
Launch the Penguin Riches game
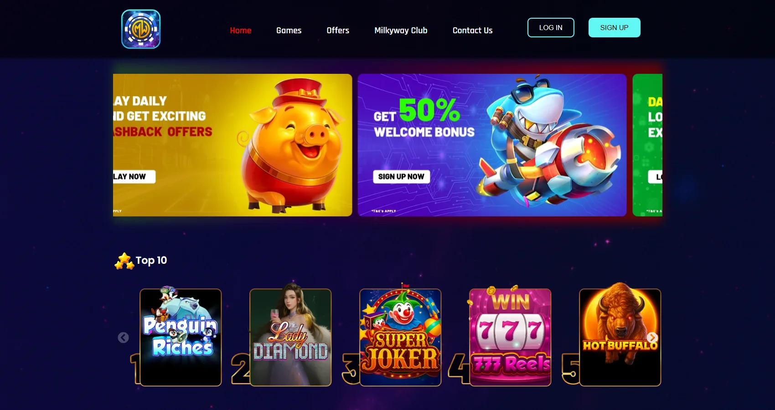(181, 337)
